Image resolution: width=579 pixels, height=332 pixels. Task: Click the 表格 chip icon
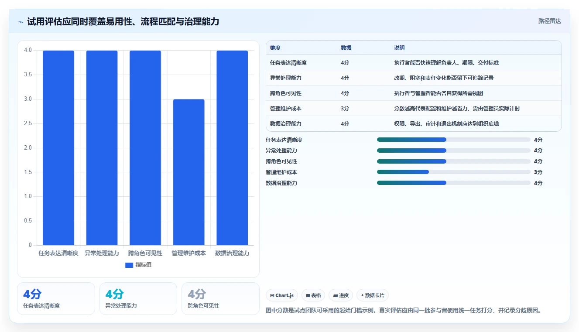pos(308,295)
